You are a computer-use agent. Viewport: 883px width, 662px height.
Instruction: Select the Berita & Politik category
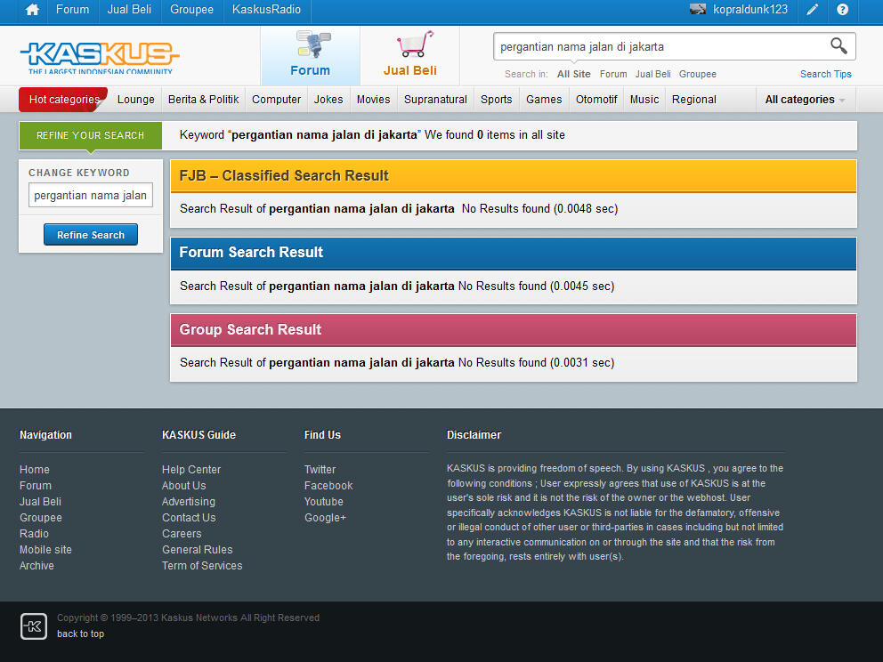[x=203, y=100]
